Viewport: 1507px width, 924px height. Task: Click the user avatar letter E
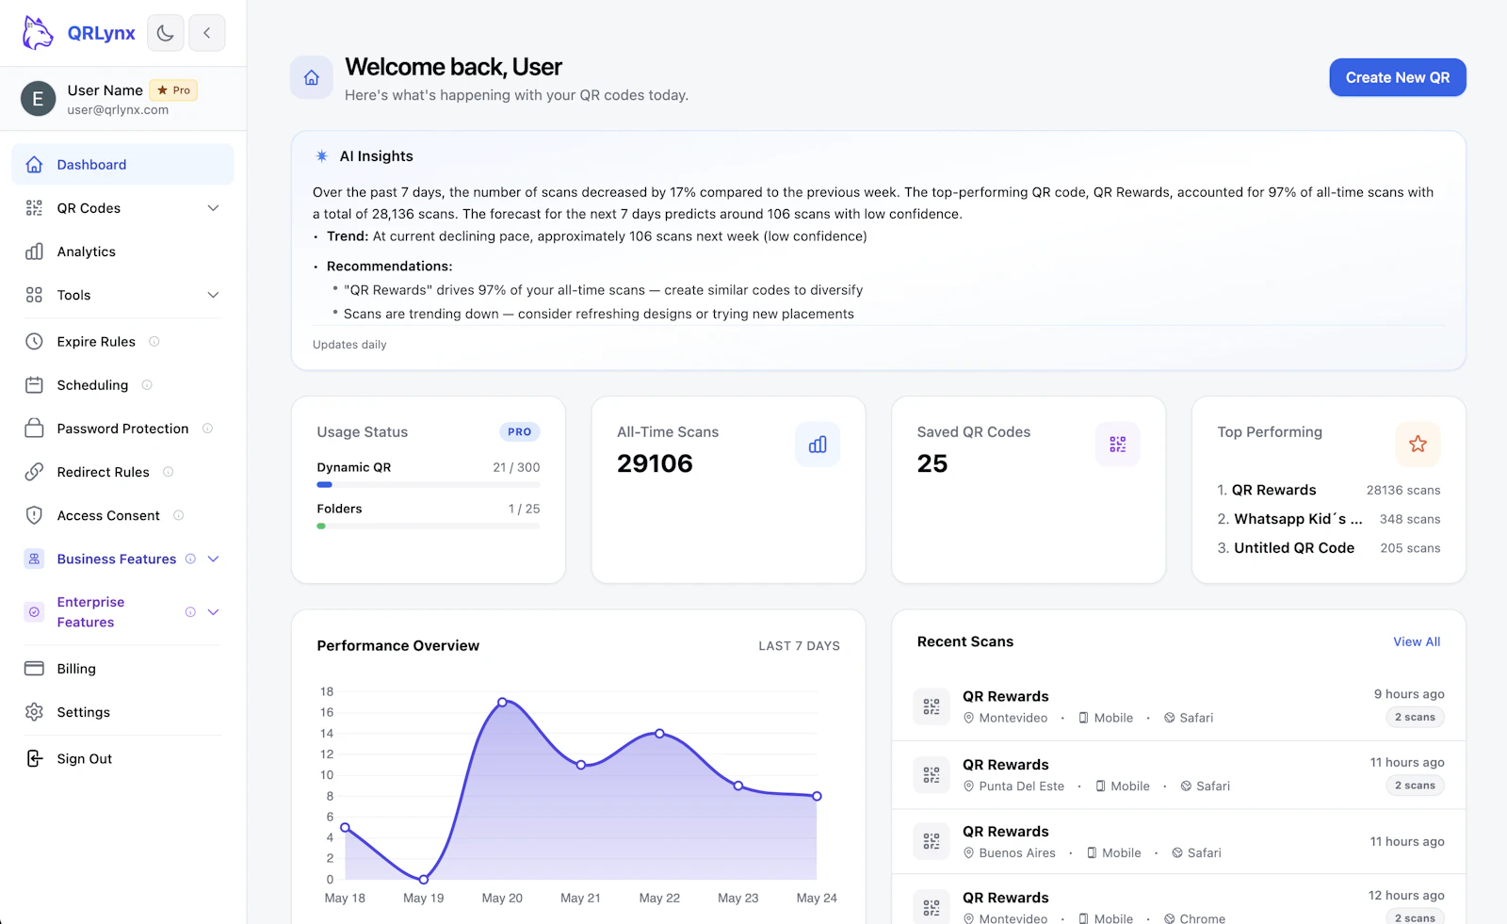(x=39, y=98)
